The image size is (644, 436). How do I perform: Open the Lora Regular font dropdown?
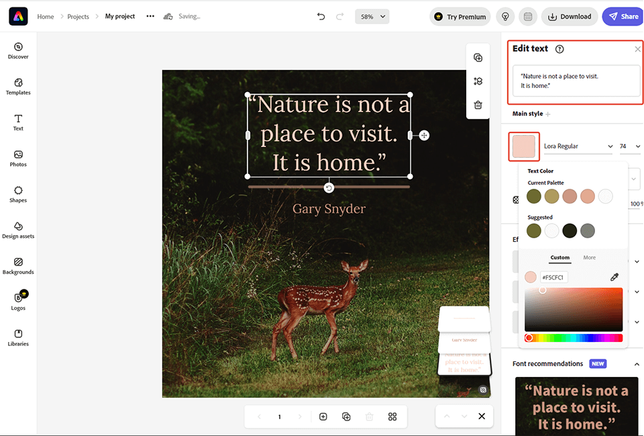pyautogui.click(x=578, y=146)
